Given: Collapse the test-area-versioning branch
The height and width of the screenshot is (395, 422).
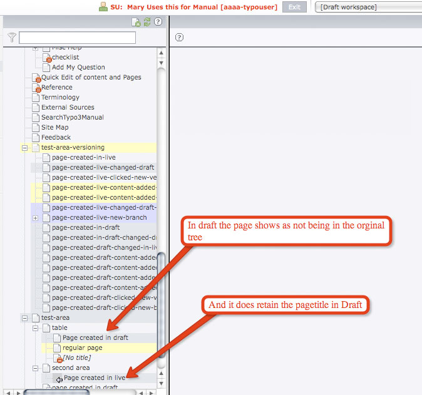Looking at the screenshot, I should point(25,148).
